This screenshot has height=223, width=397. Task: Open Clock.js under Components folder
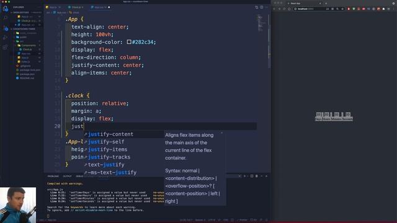point(27,50)
